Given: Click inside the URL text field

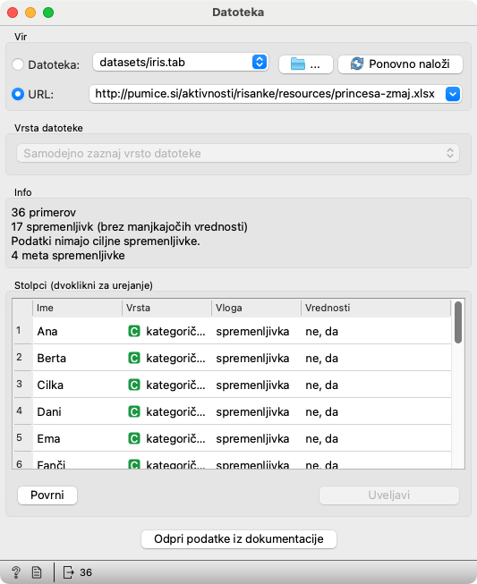Looking at the screenshot, I should 265,94.
